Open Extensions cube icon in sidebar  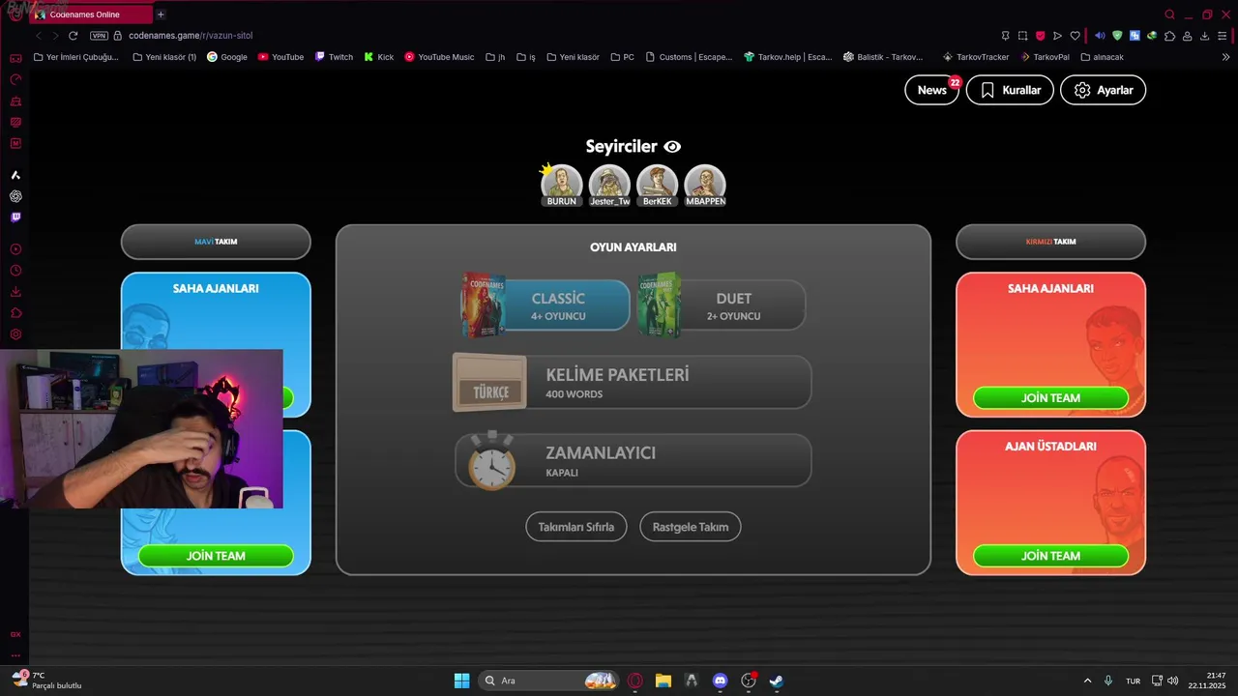(x=15, y=313)
